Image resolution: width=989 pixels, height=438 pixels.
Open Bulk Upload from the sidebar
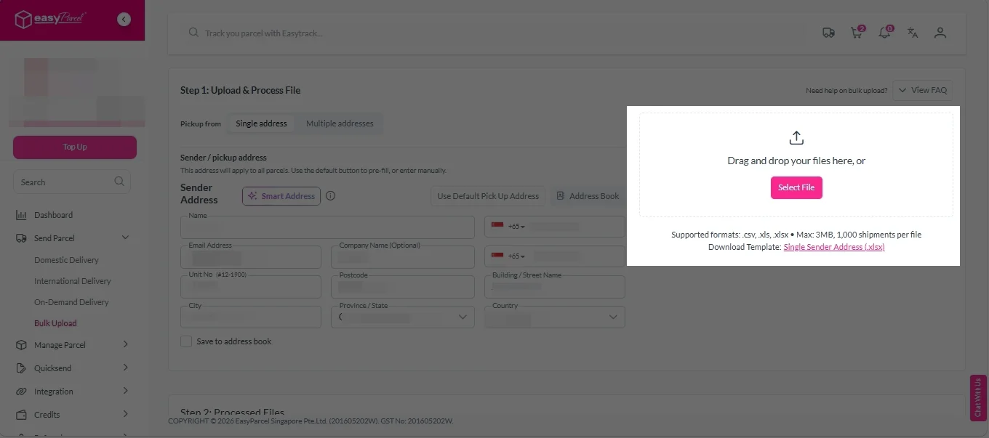pos(55,323)
